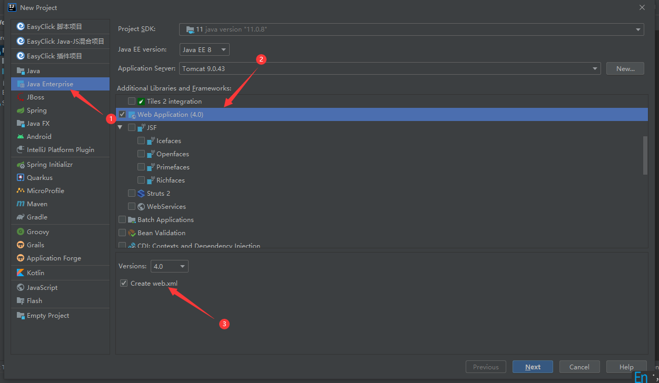Click the Gradle elephant icon
659x383 pixels.
pyautogui.click(x=21, y=217)
